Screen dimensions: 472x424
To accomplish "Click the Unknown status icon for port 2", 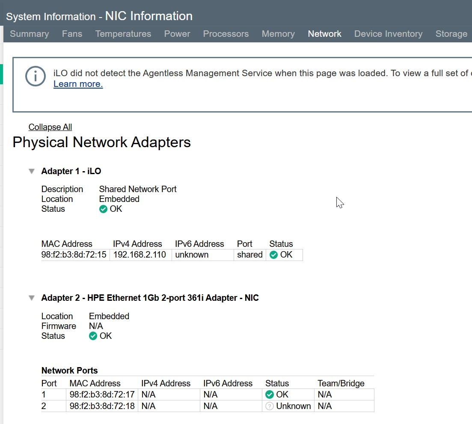I will click(270, 406).
